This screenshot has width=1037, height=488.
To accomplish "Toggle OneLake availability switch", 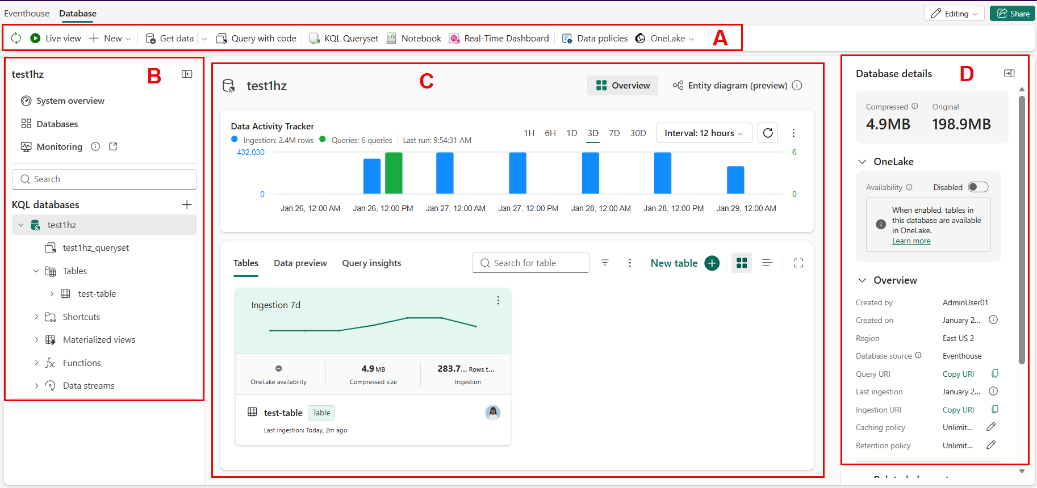I will point(978,187).
